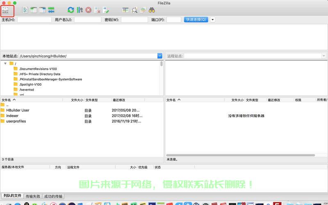Image resolution: width=328 pixels, height=205 pixels.
Task: Sort local files by 文件类型 column
Action: tap(98, 100)
